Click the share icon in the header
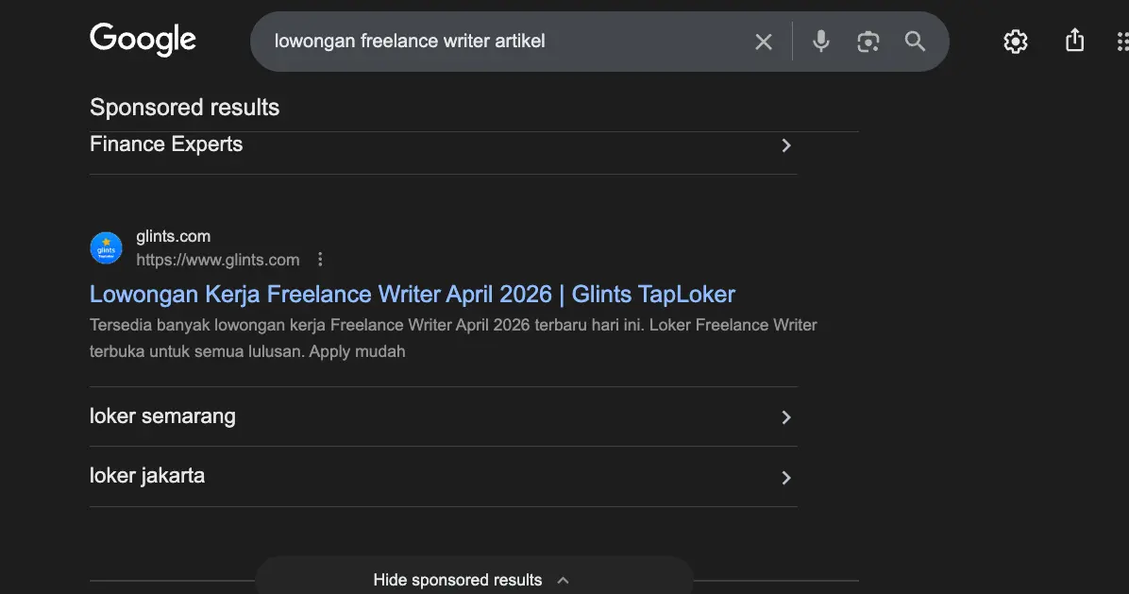The image size is (1129, 594). [1074, 41]
